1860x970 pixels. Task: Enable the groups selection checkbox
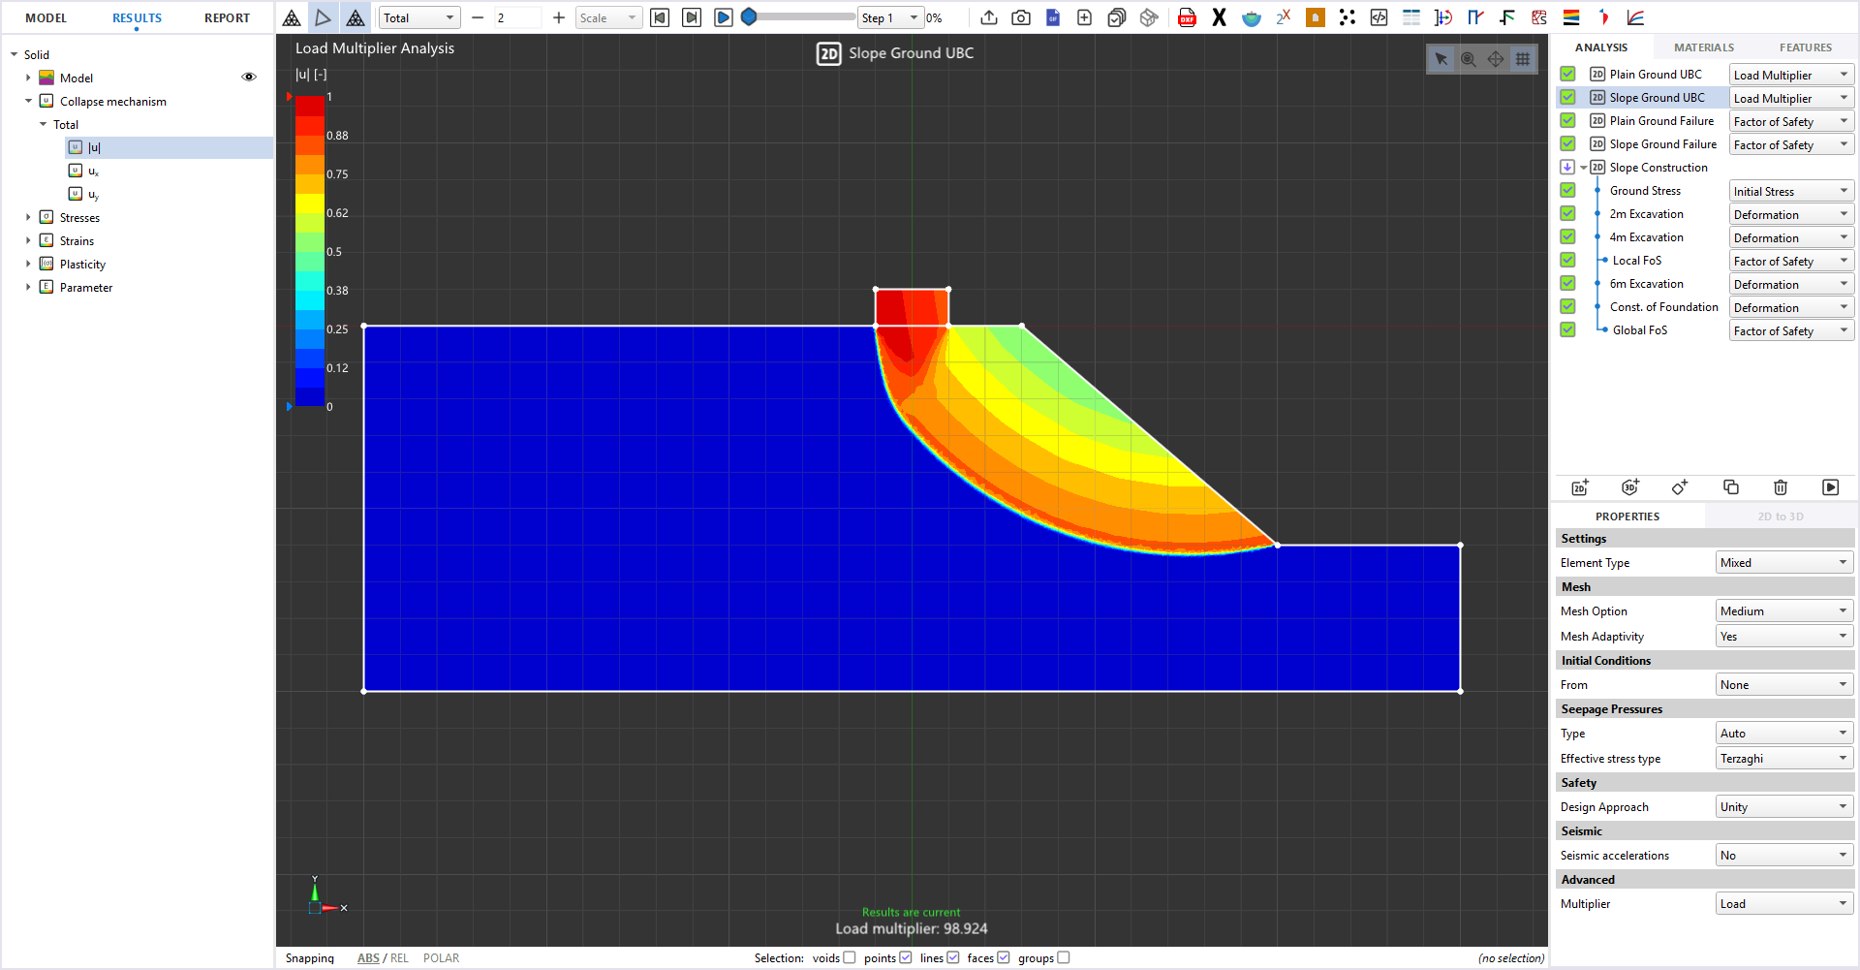pyautogui.click(x=1064, y=957)
